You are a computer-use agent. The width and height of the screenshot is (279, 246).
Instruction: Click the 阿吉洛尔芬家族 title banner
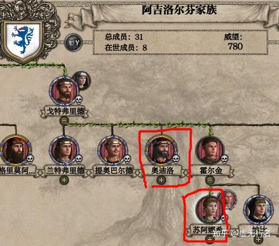tap(179, 10)
